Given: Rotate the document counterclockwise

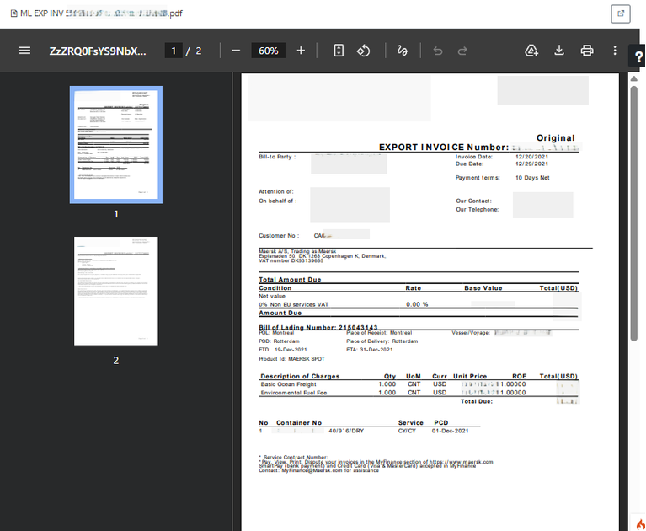Looking at the screenshot, I should pos(363,51).
